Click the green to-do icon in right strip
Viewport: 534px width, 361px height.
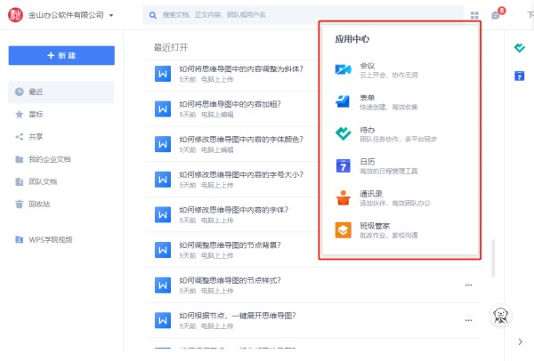[520, 48]
